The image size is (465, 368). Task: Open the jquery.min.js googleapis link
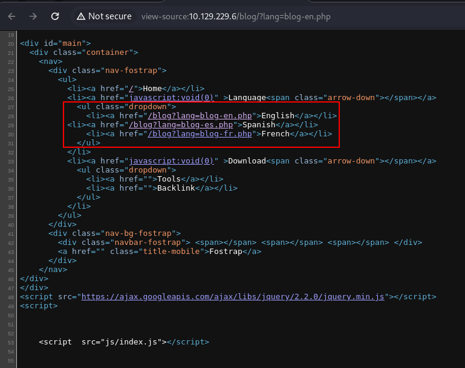[x=233, y=297]
